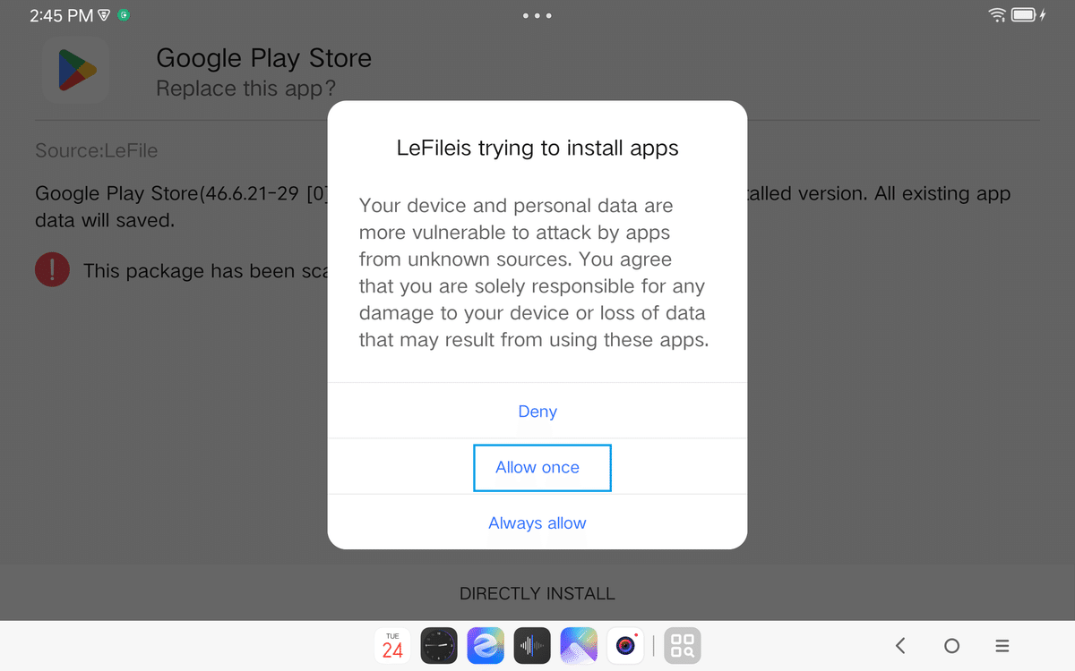Open the clock app in dock
The image size is (1075, 671).
click(439, 645)
